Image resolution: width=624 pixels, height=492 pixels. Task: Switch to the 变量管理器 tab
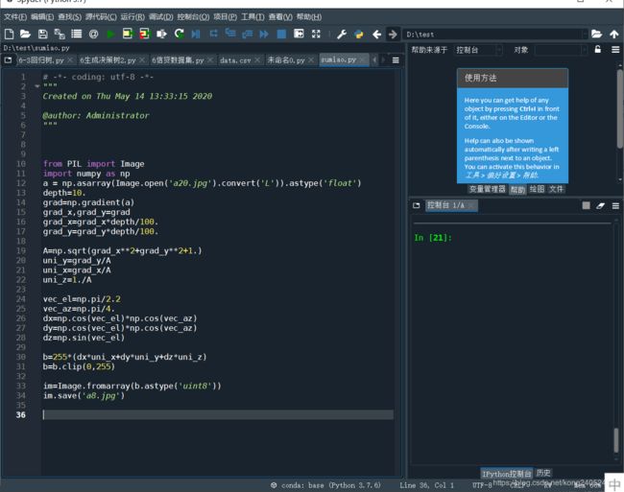487,189
